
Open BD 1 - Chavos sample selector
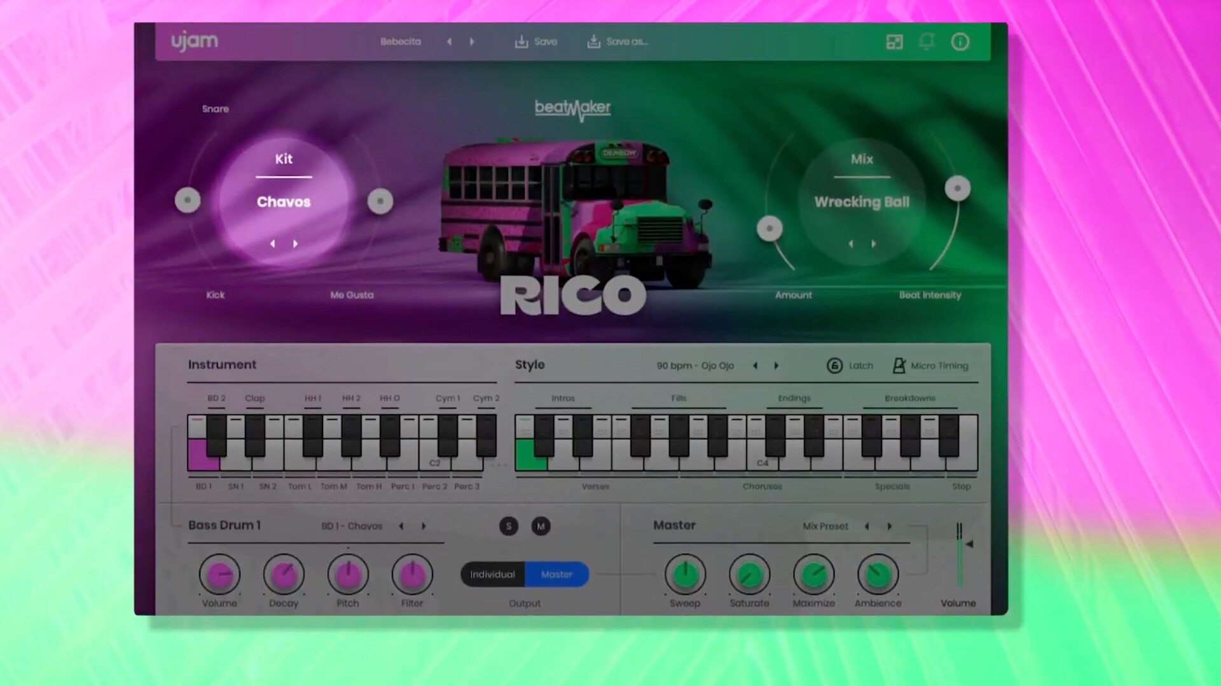click(352, 526)
